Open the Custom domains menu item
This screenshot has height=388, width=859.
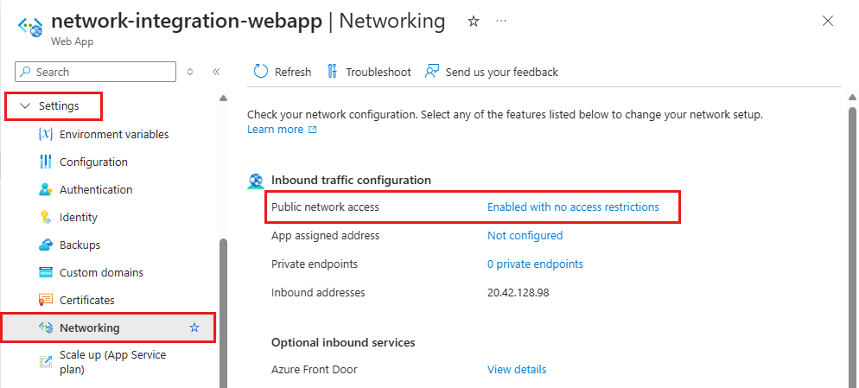click(101, 272)
